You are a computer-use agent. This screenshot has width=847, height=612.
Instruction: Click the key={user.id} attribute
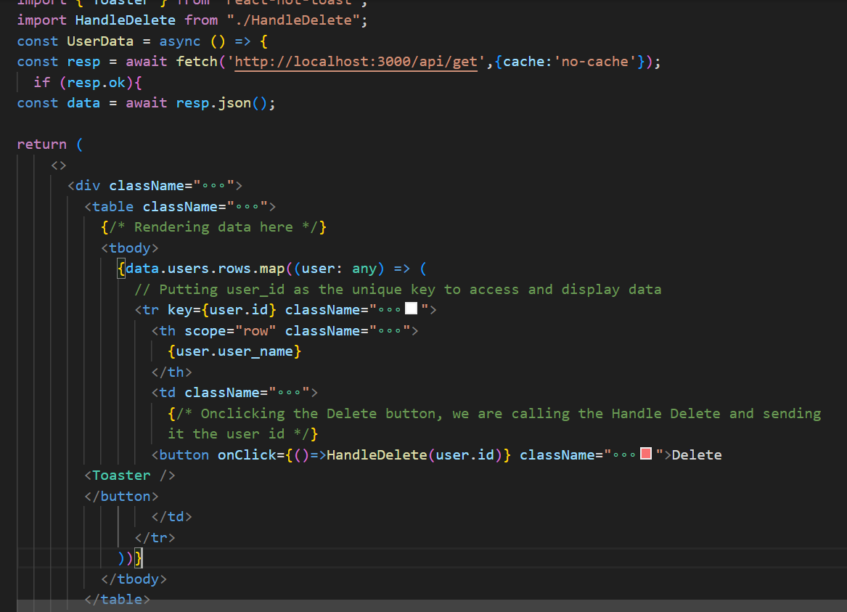(x=221, y=308)
